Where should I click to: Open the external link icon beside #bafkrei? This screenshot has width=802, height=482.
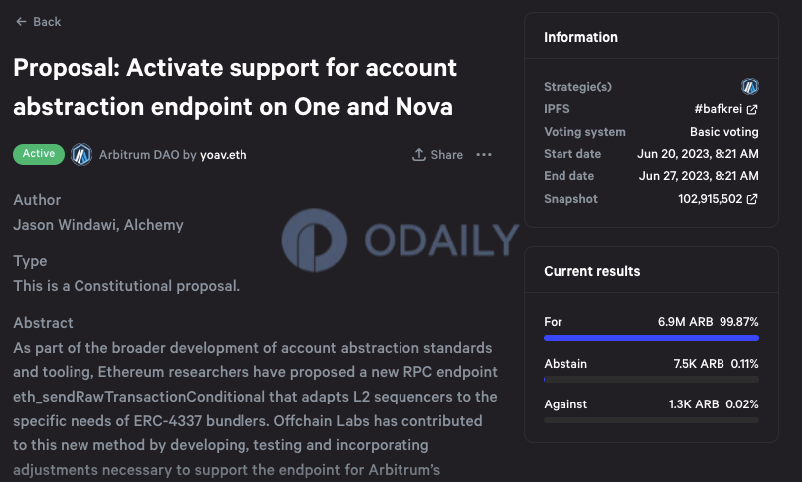coord(752,109)
